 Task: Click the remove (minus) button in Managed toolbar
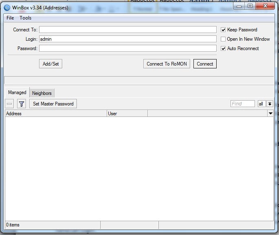click(x=9, y=104)
